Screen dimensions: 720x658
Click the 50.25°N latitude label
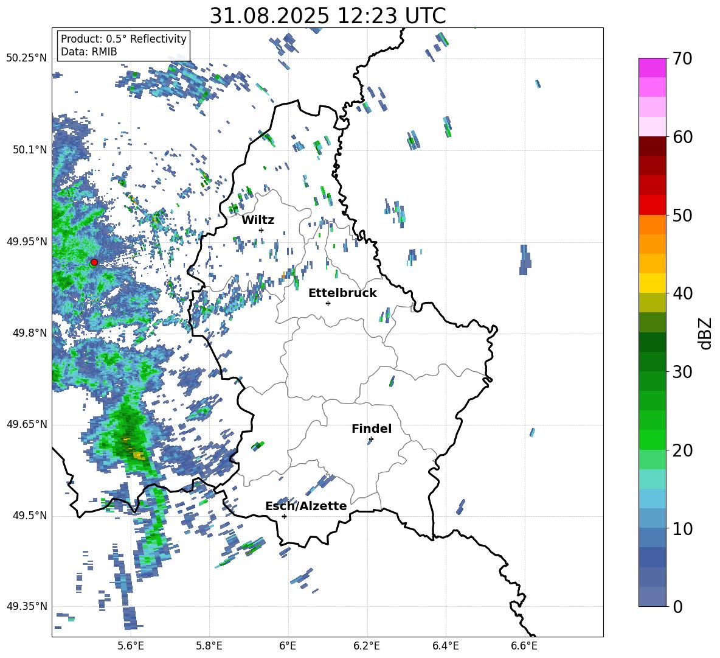27,58
